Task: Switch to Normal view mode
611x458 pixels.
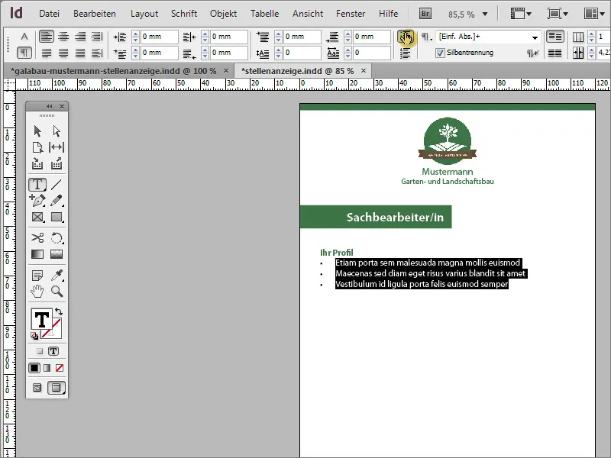Action: [x=37, y=388]
